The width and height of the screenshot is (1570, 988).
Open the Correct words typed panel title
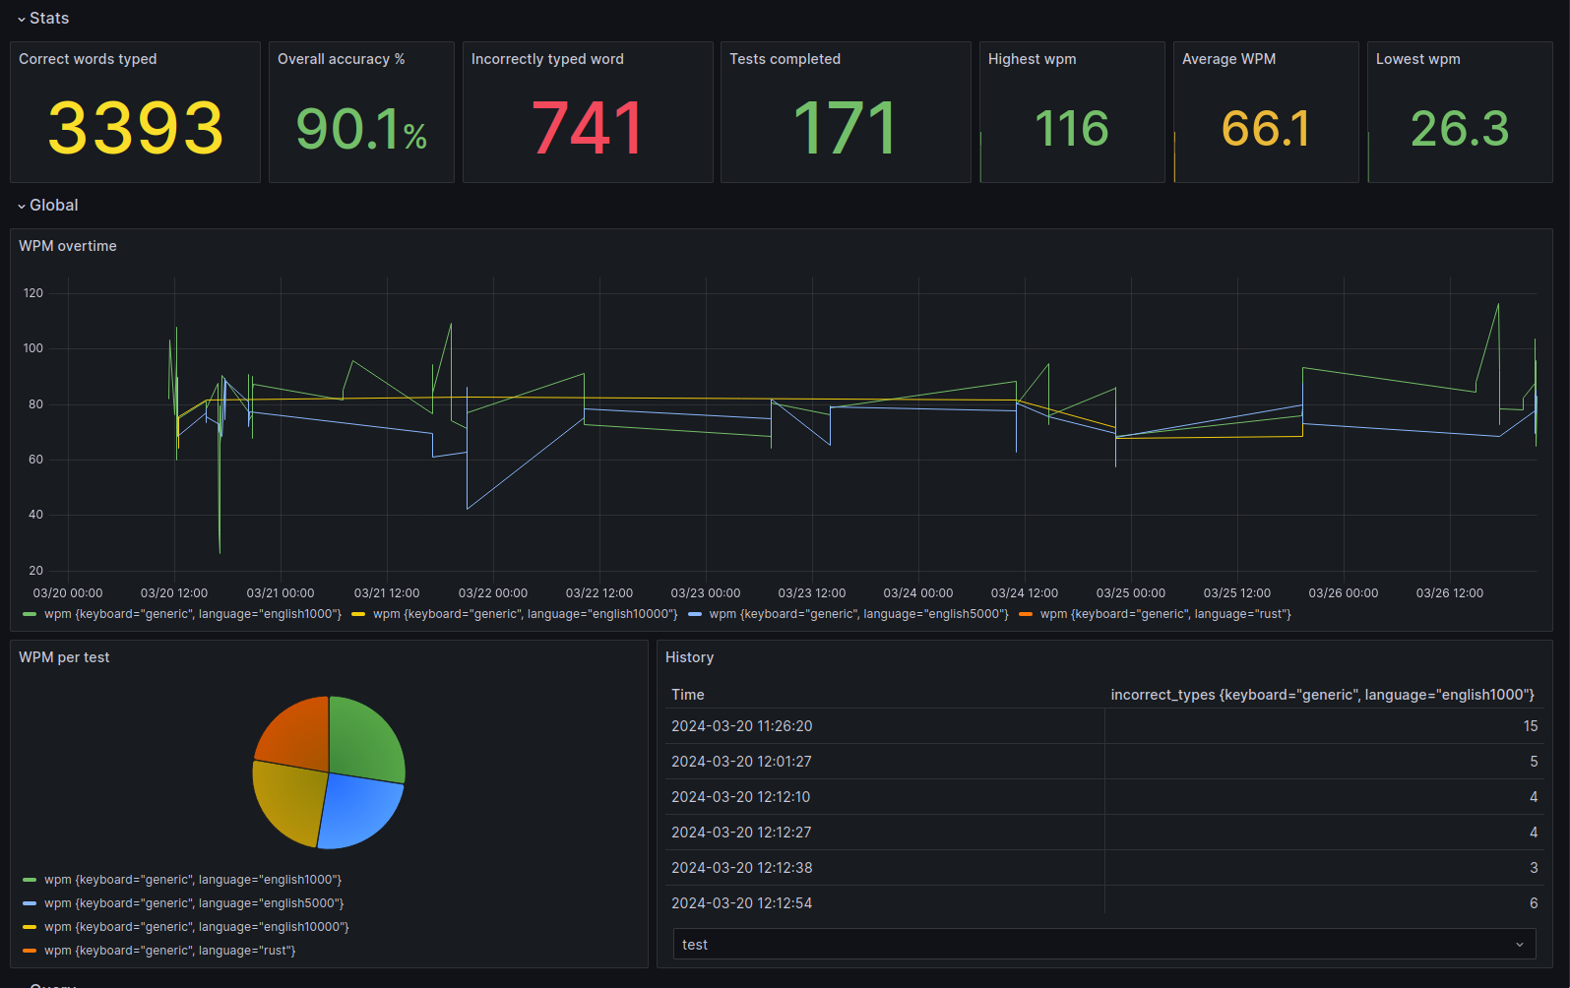pos(88,59)
